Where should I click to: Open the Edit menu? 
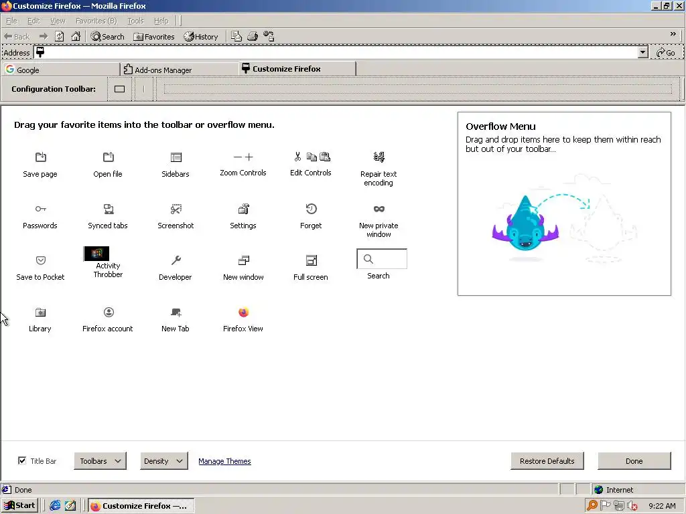(x=33, y=21)
